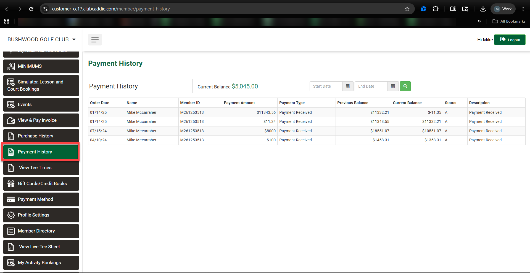This screenshot has height=273, width=530.
Task: Toggle the hamburger sidebar menu icon
Action: coord(95,40)
